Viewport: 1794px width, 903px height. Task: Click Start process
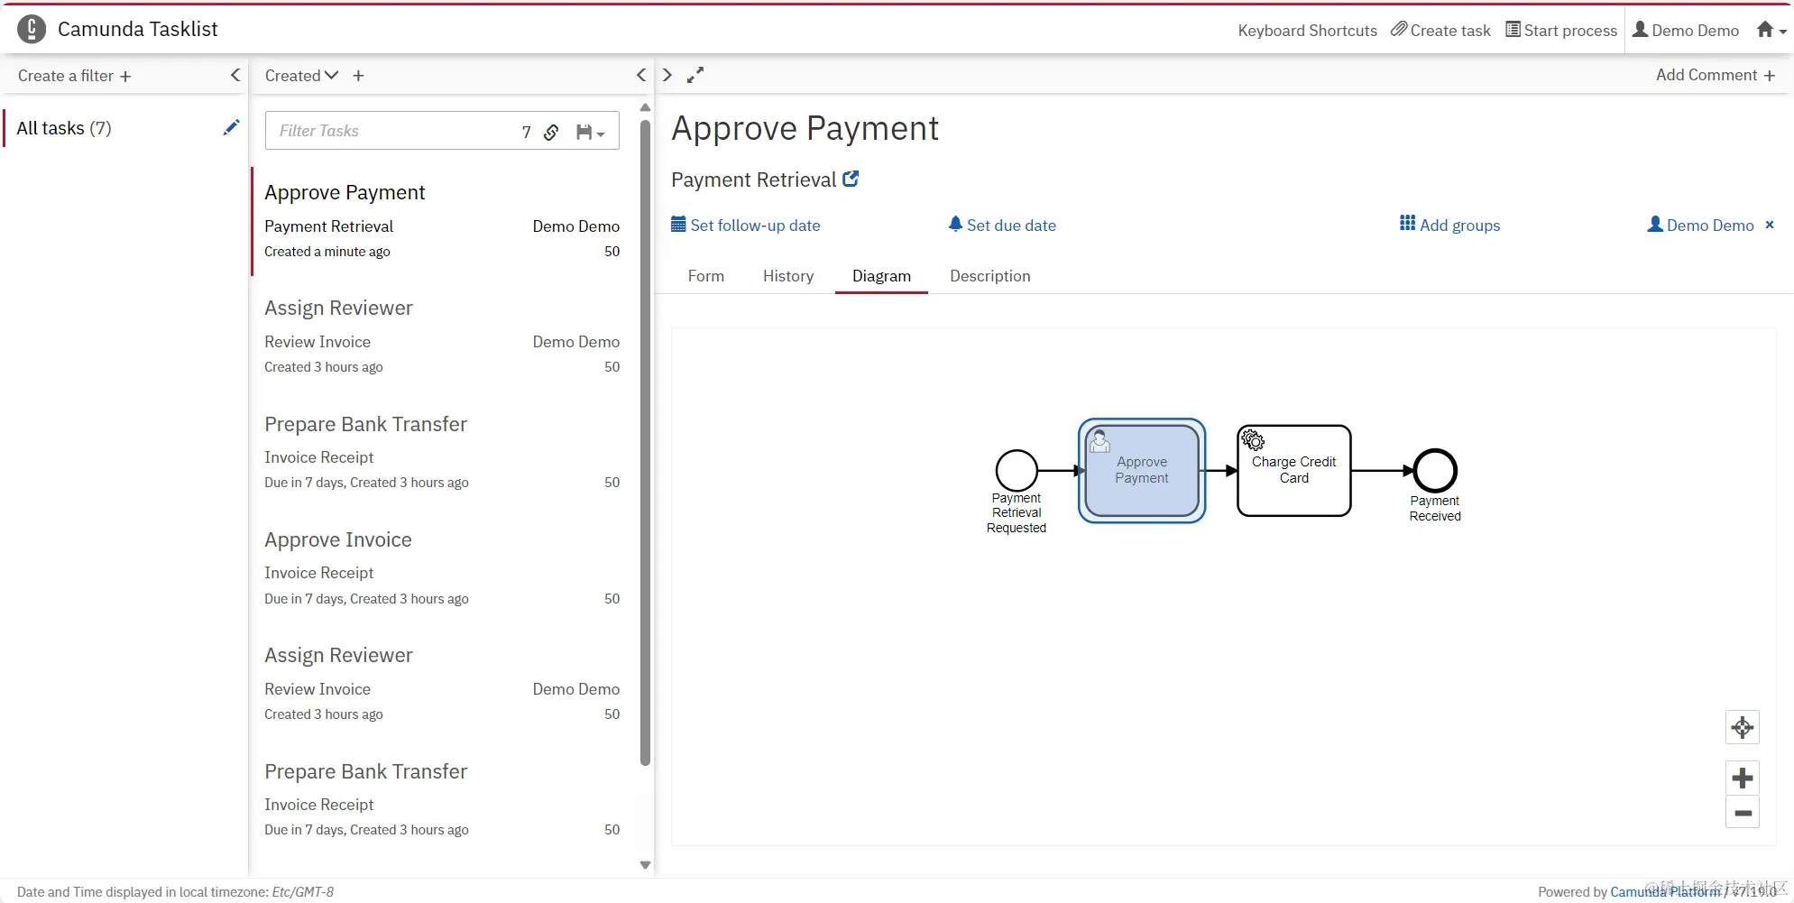coord(1561,30)
